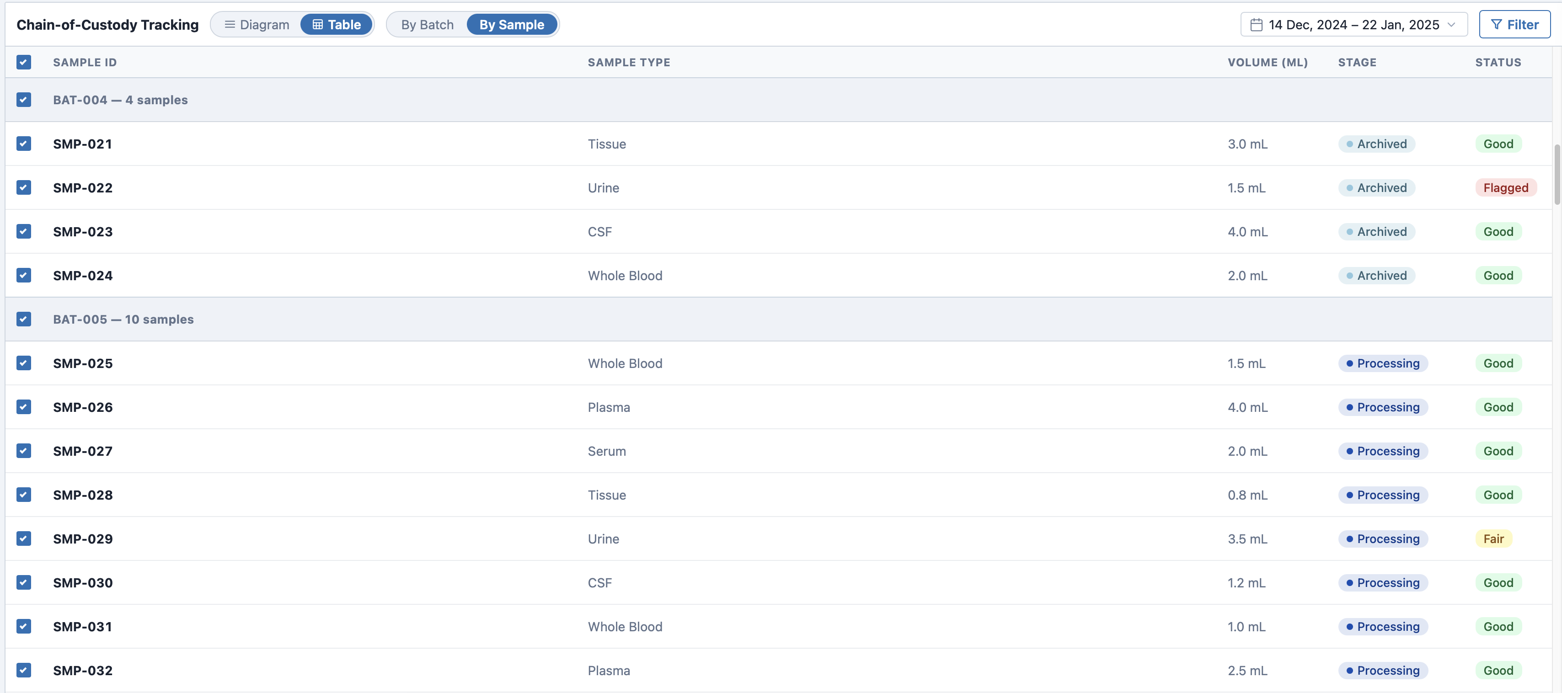Sort by the SAMPLE TYPE column header
1562x693 pixels.
[x=629, y=63]
